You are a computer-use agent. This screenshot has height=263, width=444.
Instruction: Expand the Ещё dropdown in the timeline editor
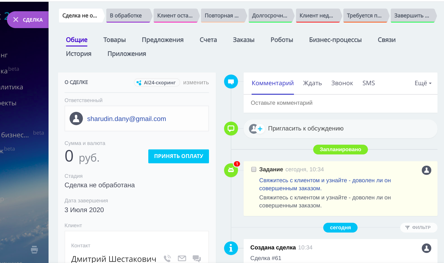coord(423,83)
